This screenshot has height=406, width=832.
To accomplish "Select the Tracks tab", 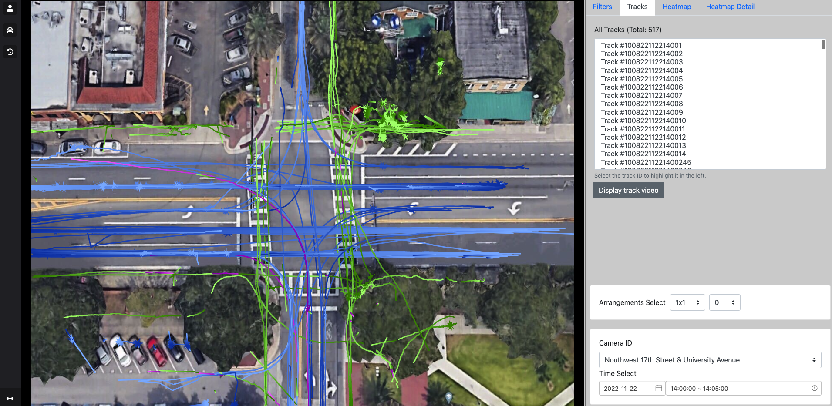I will (637, 7).
